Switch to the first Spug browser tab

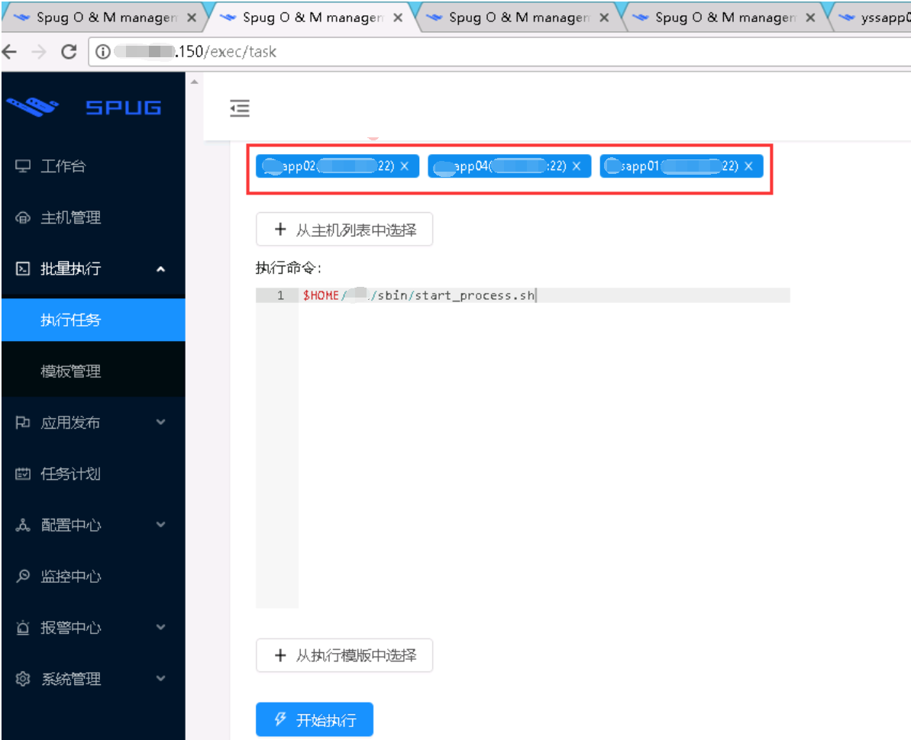point(105,18)
